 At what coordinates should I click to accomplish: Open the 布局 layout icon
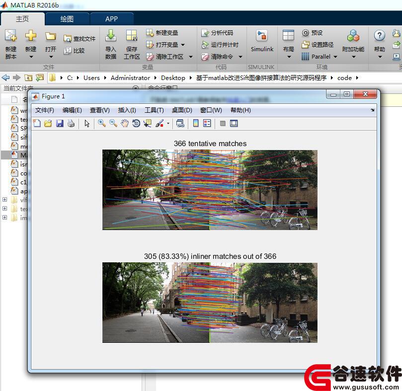point(288,35)
